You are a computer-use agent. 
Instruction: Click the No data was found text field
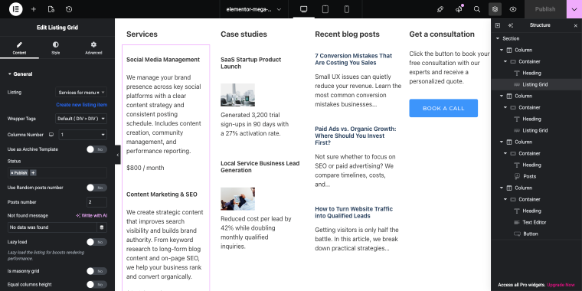[52, 227]
